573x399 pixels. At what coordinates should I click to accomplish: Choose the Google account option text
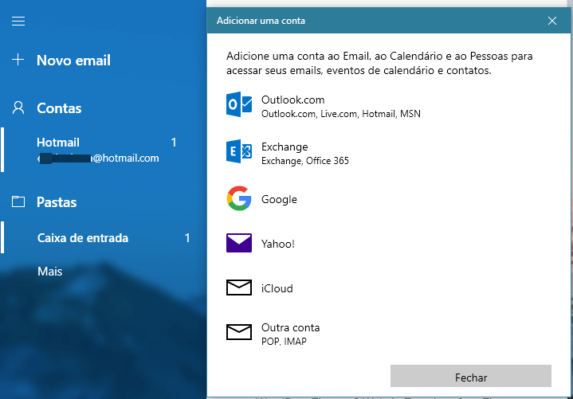coord(279,199)
